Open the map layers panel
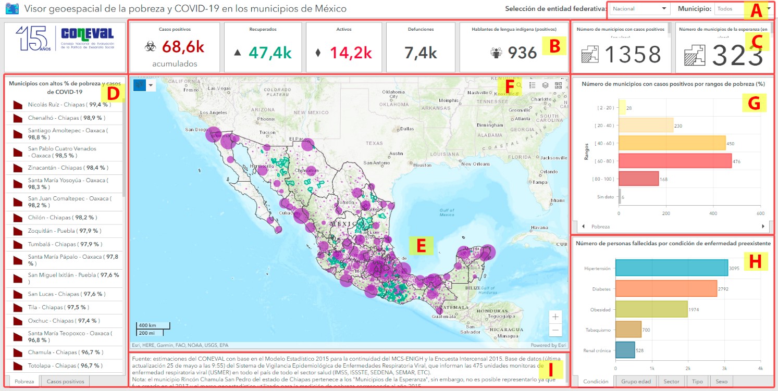This screenshot has width=778, height=391. click(546, 85)
